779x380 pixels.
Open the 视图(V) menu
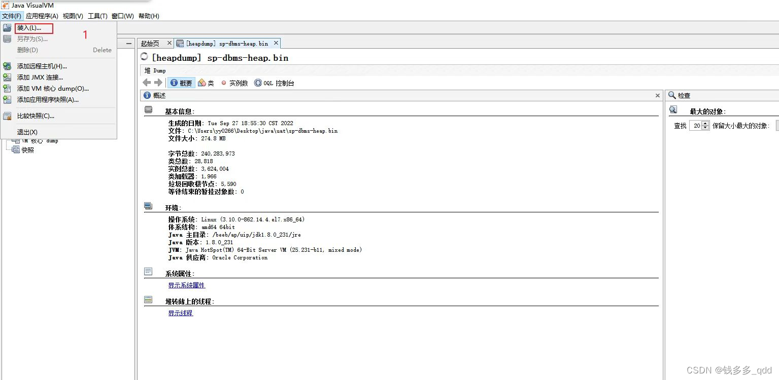[73, 16]
